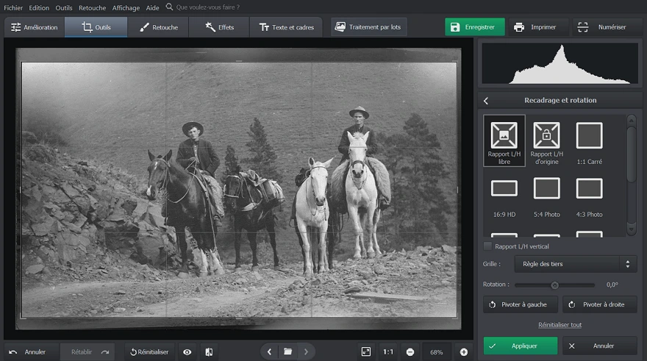Click the Réinitialiser tout link

(560, 325)
